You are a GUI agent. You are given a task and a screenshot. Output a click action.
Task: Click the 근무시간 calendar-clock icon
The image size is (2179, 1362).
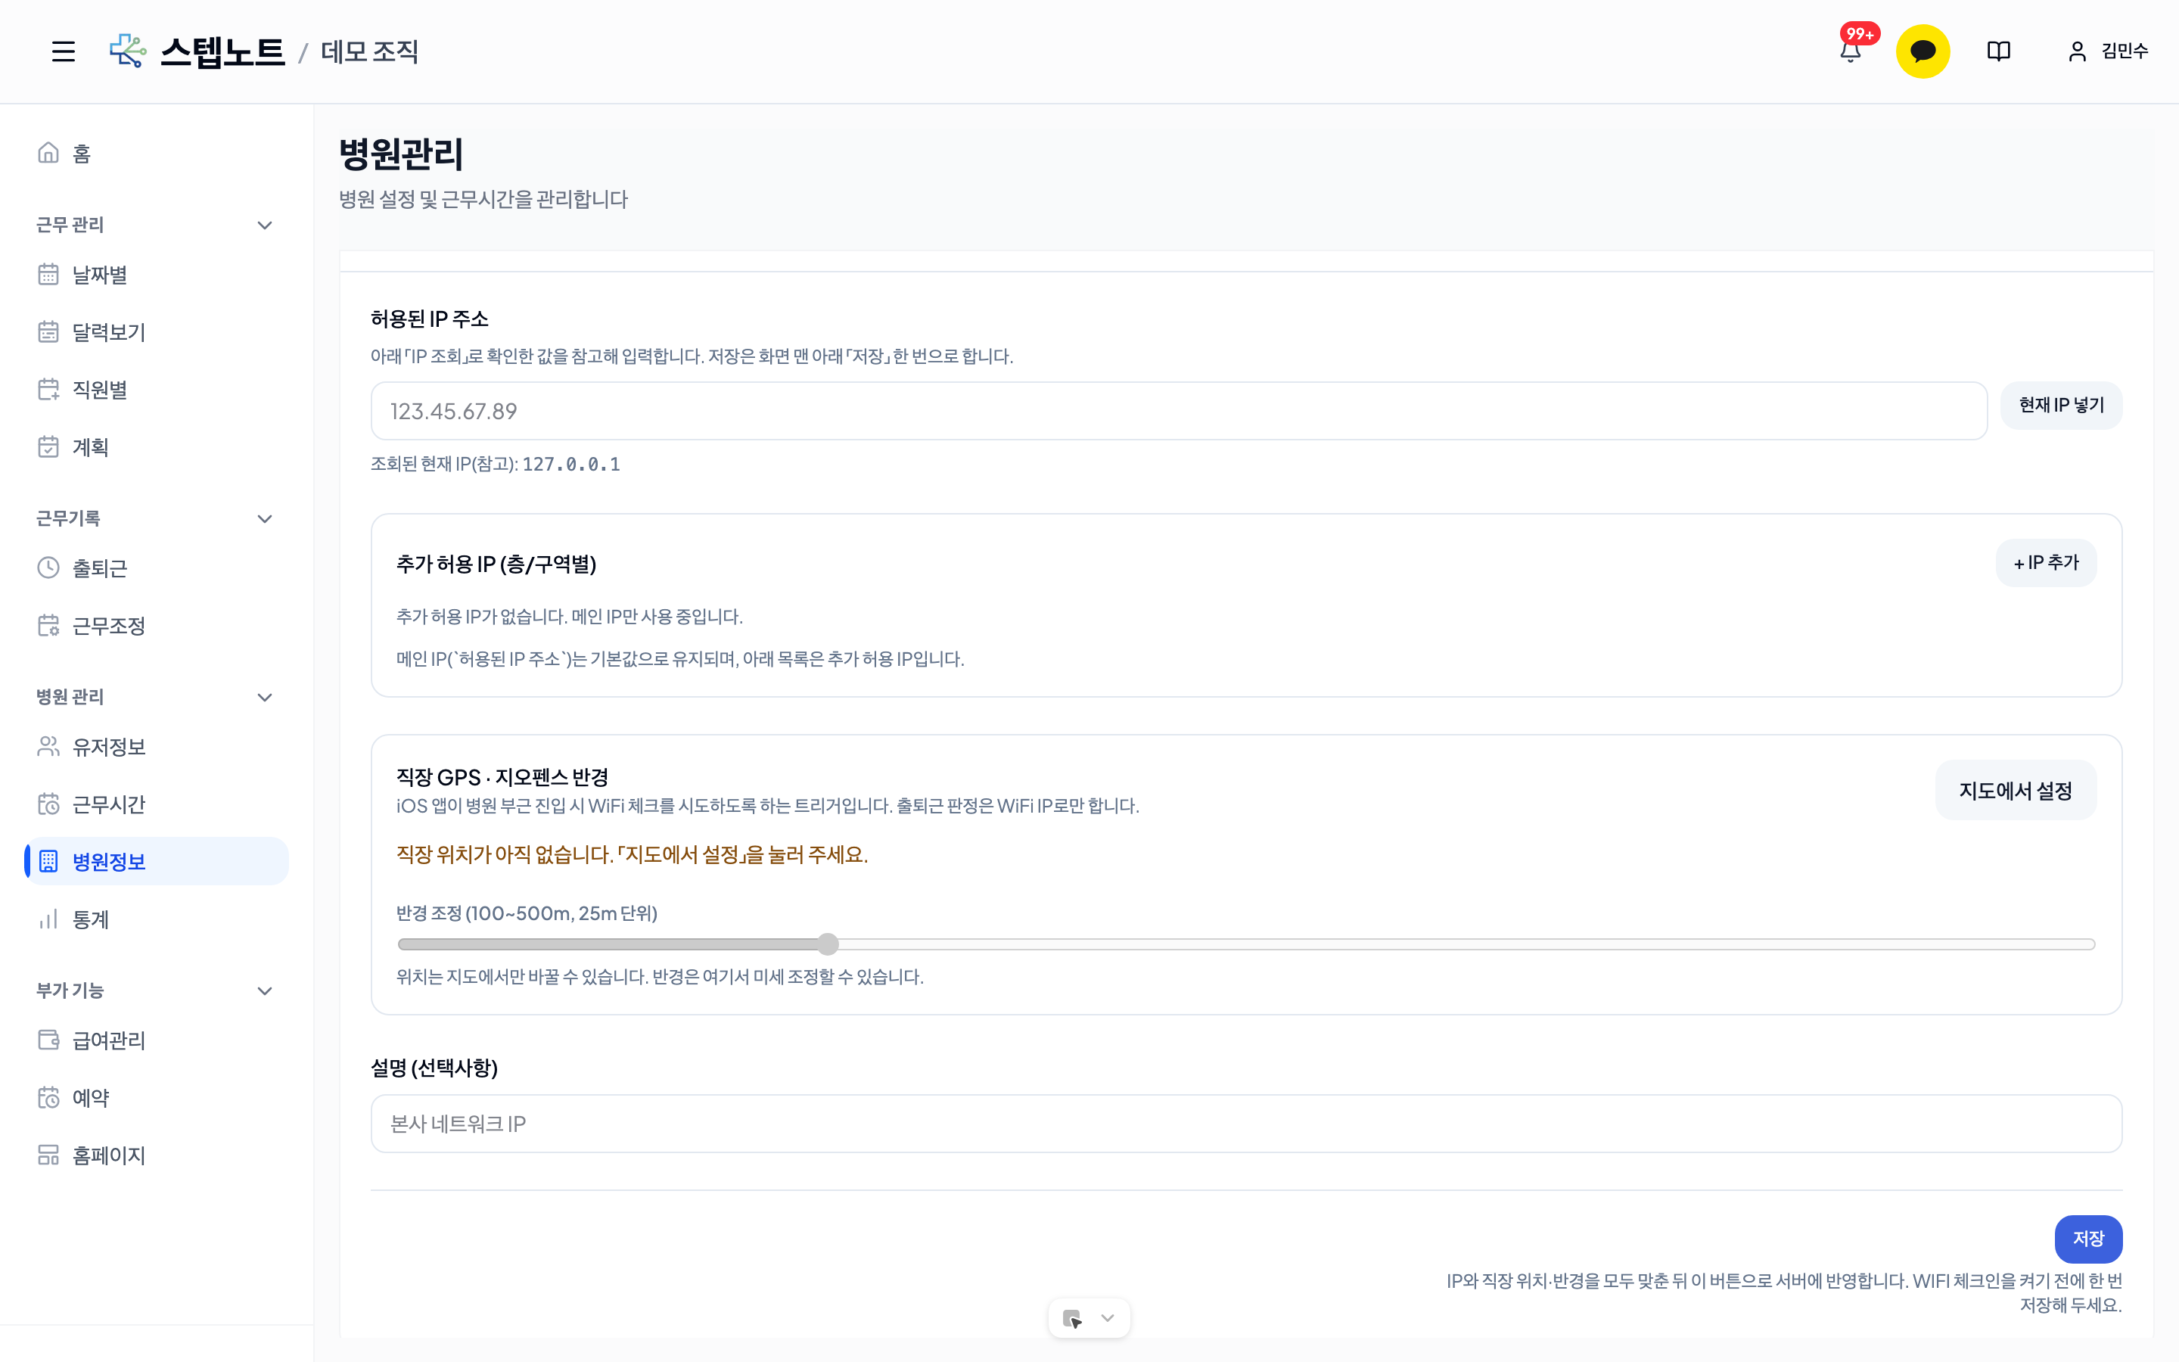pos(48,804)
